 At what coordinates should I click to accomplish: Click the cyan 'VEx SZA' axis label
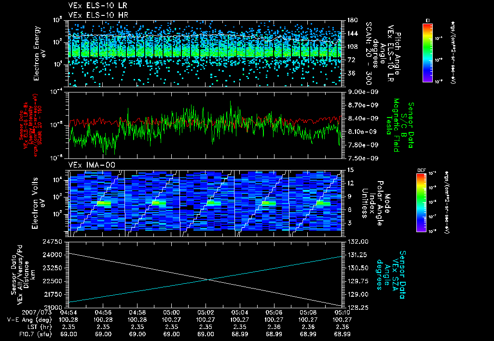pos(396,275)
